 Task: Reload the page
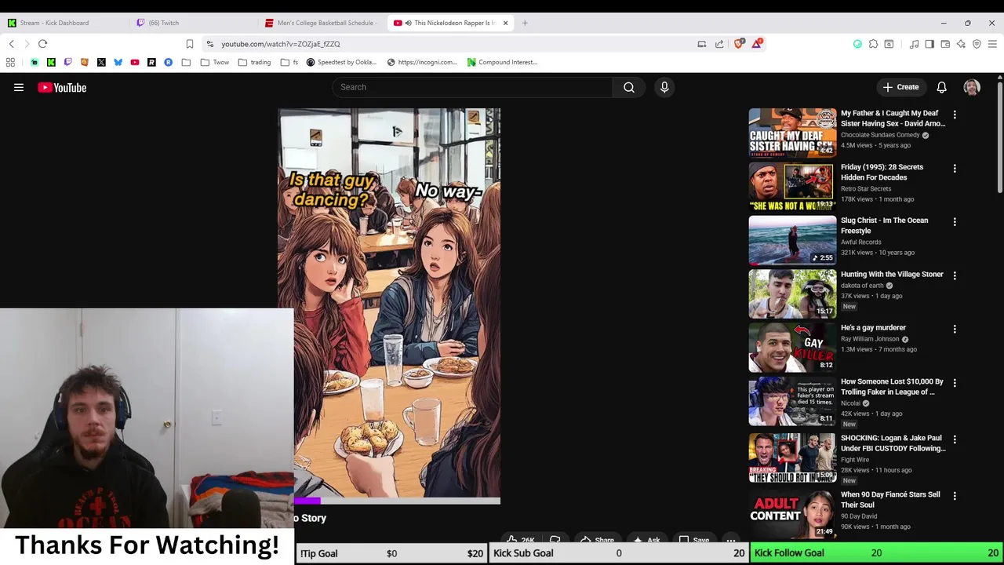(43, 44)
